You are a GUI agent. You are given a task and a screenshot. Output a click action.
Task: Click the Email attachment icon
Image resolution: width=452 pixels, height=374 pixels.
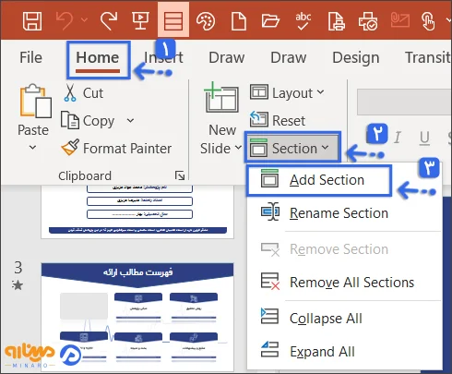coord(400,20)
